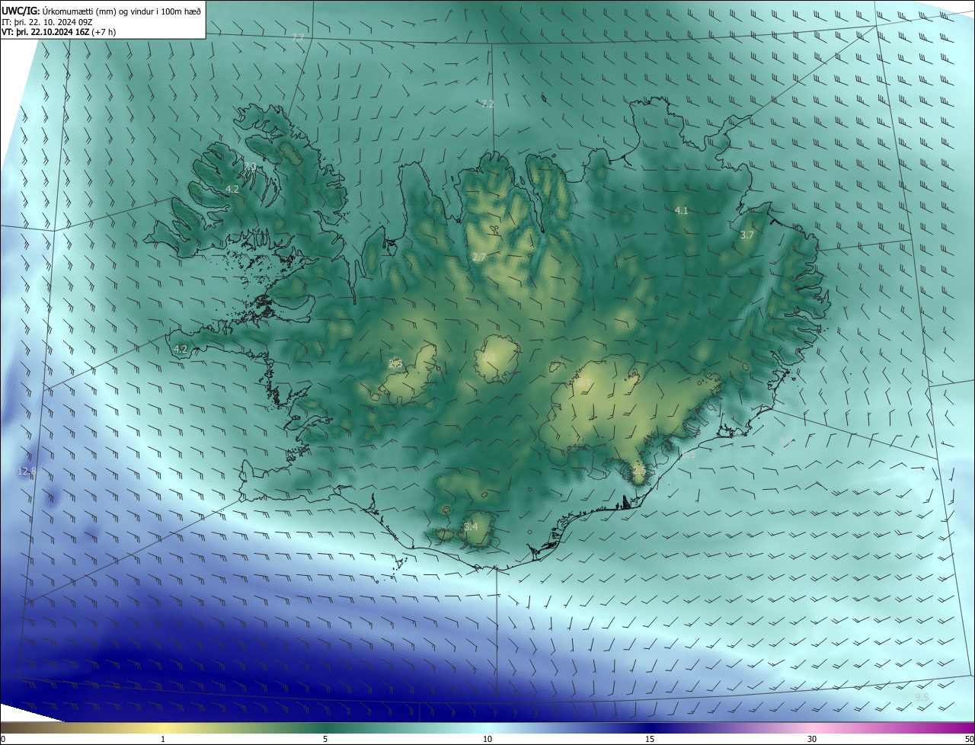
Task: Click the value 7.7 near the top of the map
Action: click(x=298, y=37)
